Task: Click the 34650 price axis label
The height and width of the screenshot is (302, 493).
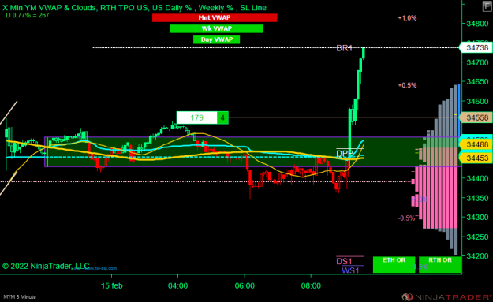Action: tap(477, 82)
